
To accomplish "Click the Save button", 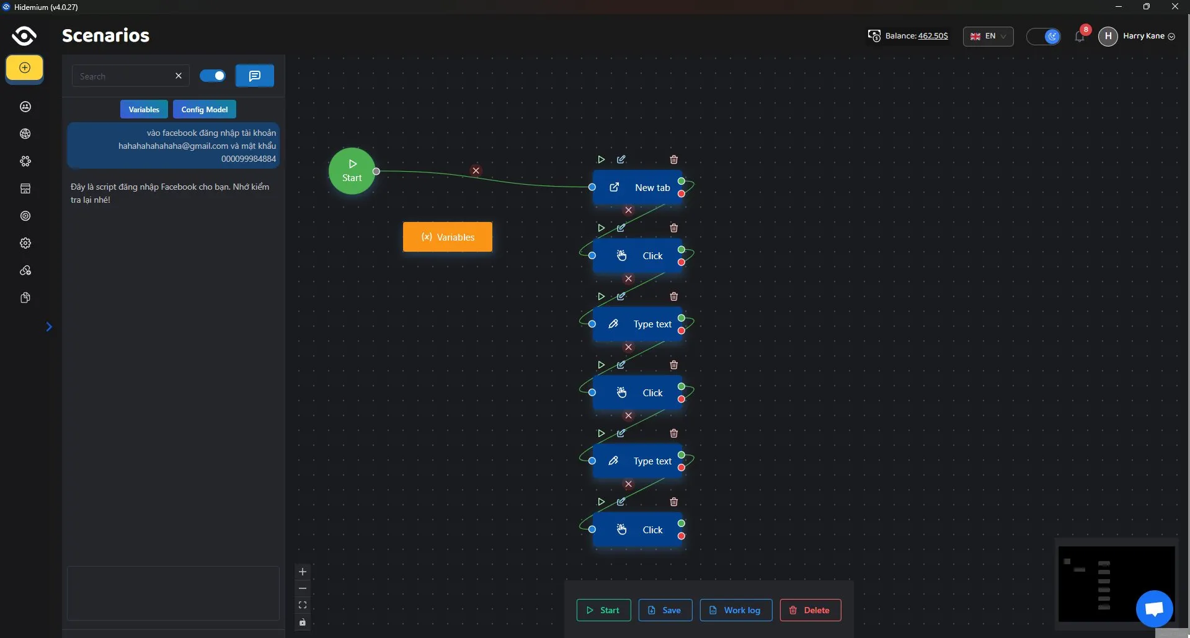I will coord(665,610).
